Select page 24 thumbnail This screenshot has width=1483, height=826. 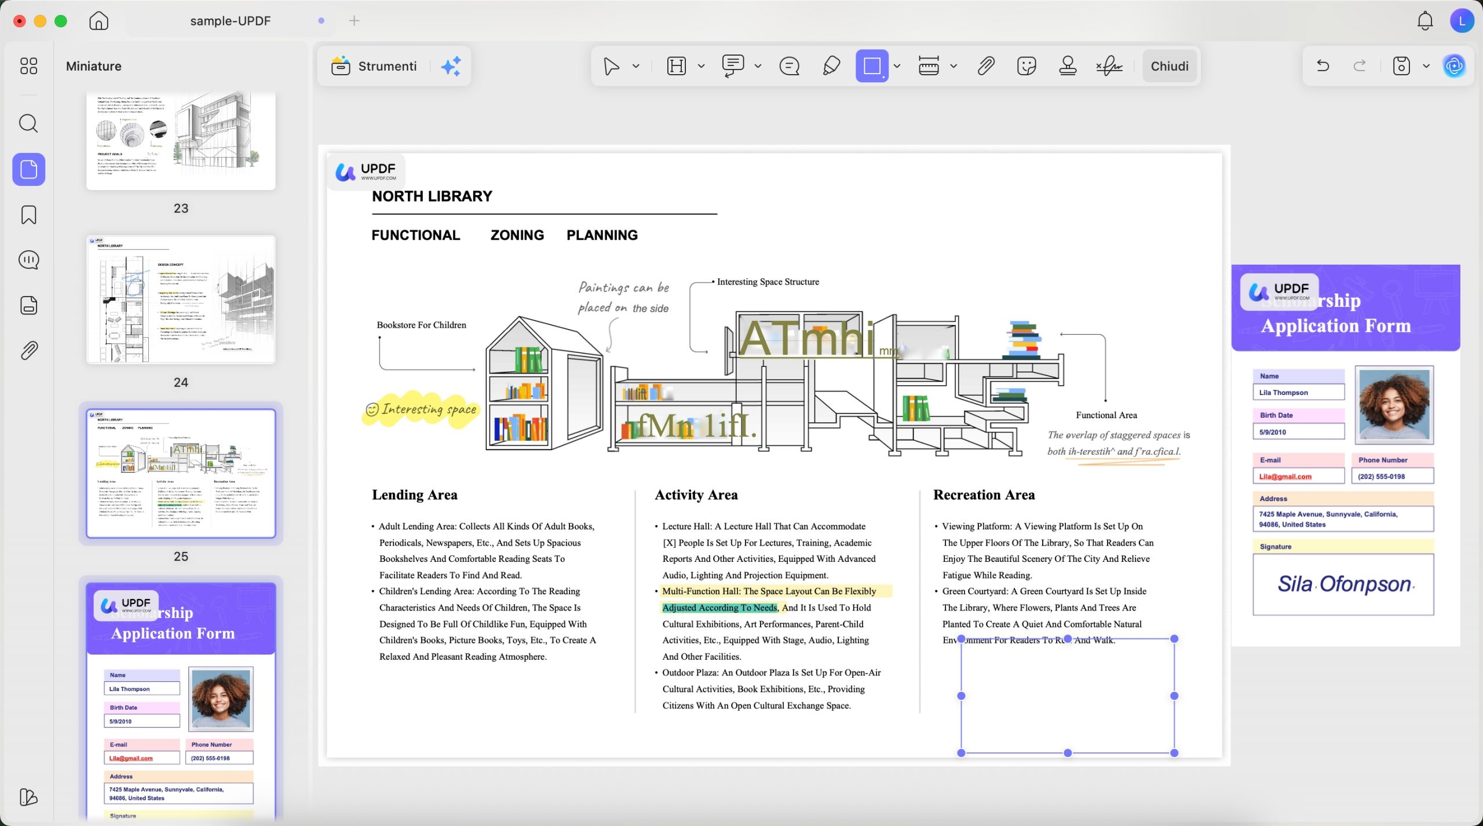181,299
